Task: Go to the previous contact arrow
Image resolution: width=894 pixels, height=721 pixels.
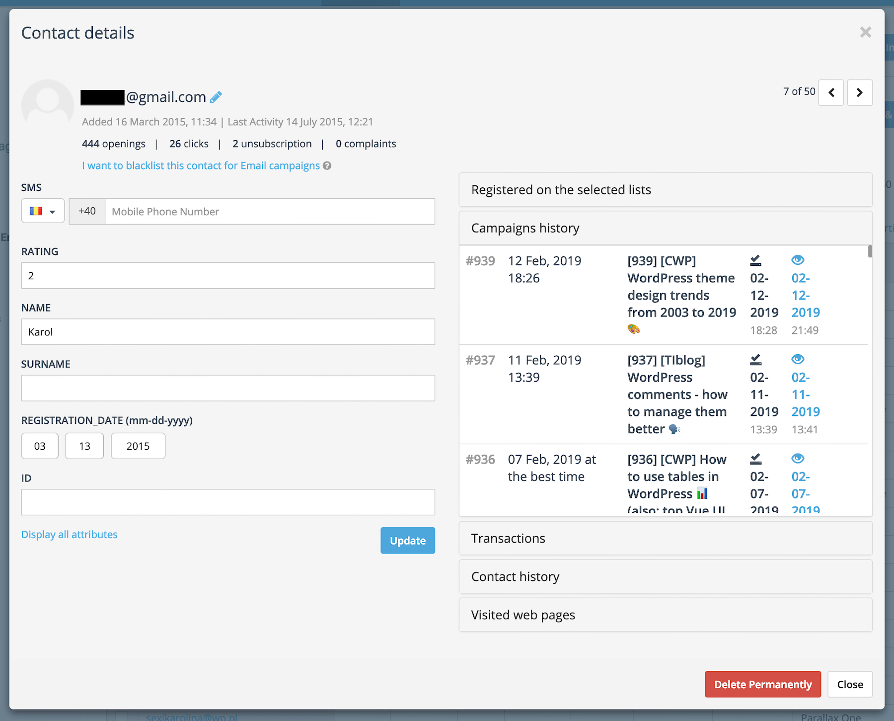Action: (x=831, y=92)
